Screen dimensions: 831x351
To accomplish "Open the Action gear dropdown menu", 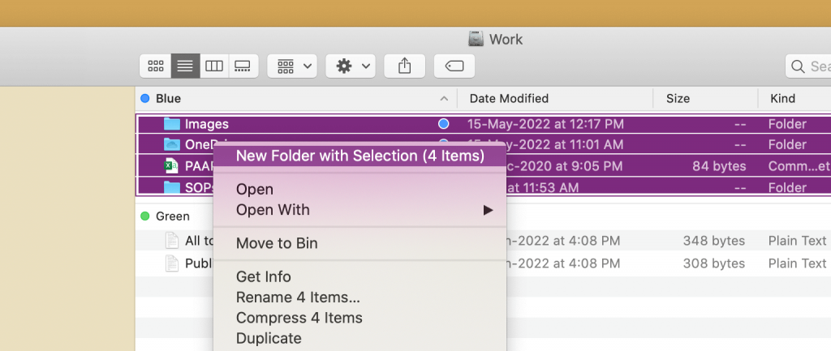I will [x=351, y=66].
